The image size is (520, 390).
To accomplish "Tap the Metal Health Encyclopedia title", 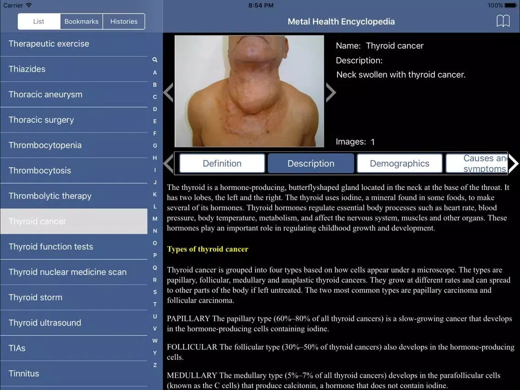I will click(x=341, y=22).
